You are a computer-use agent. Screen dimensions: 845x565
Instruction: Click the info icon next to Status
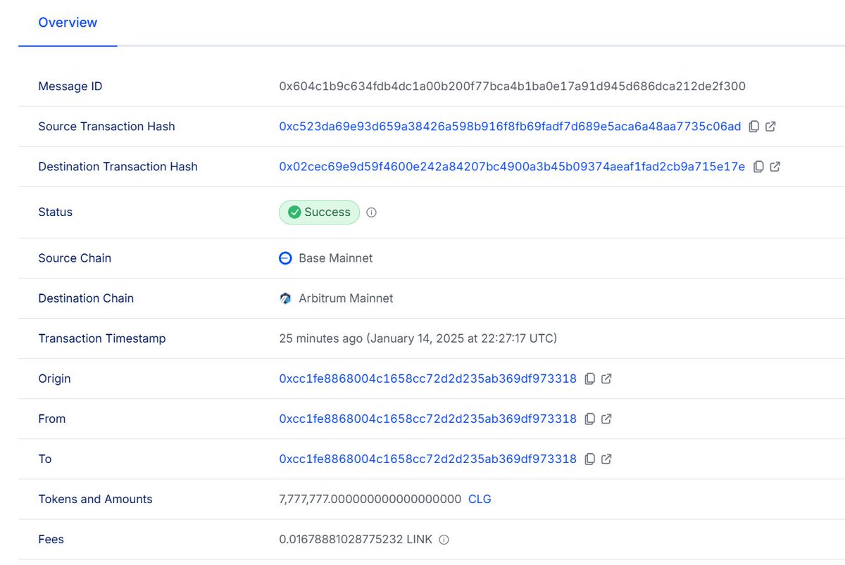point(371,212)
